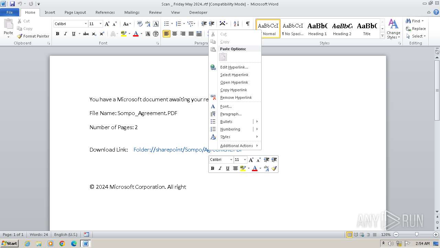Apply the No Spacing style
This screenshot has height=248, width=440.
293,29
